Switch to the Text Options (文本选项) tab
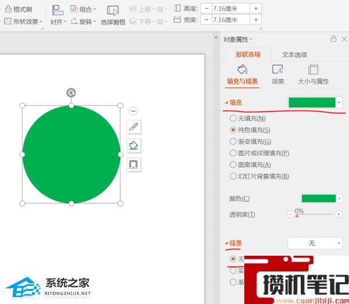 pos(294,55)
